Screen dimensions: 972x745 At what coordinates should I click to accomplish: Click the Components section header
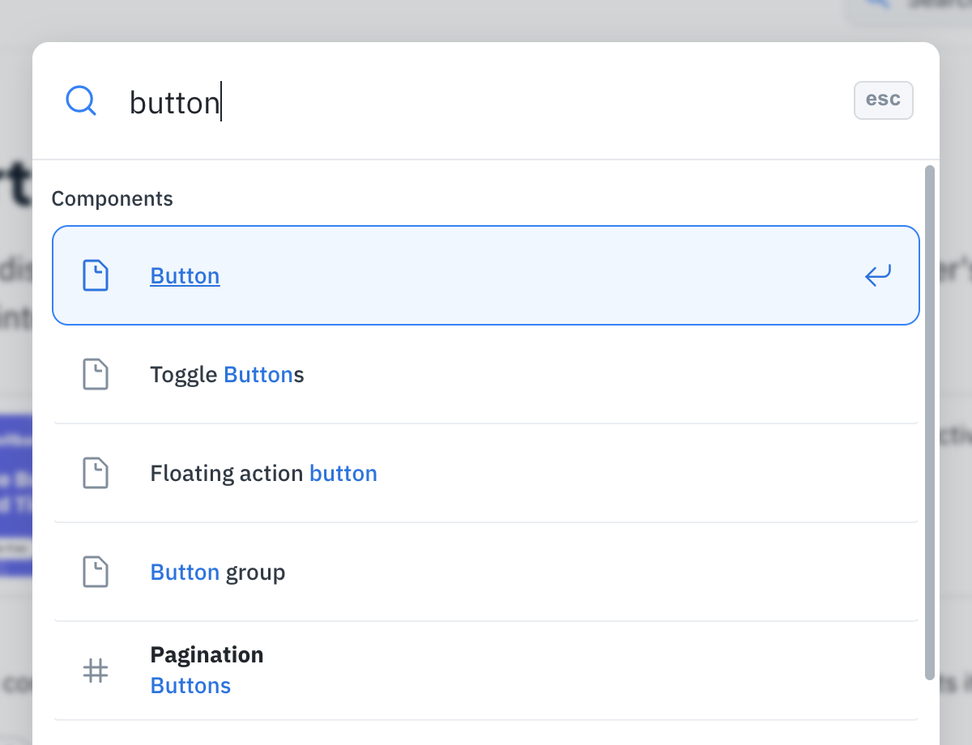click(x=112, y=198)
